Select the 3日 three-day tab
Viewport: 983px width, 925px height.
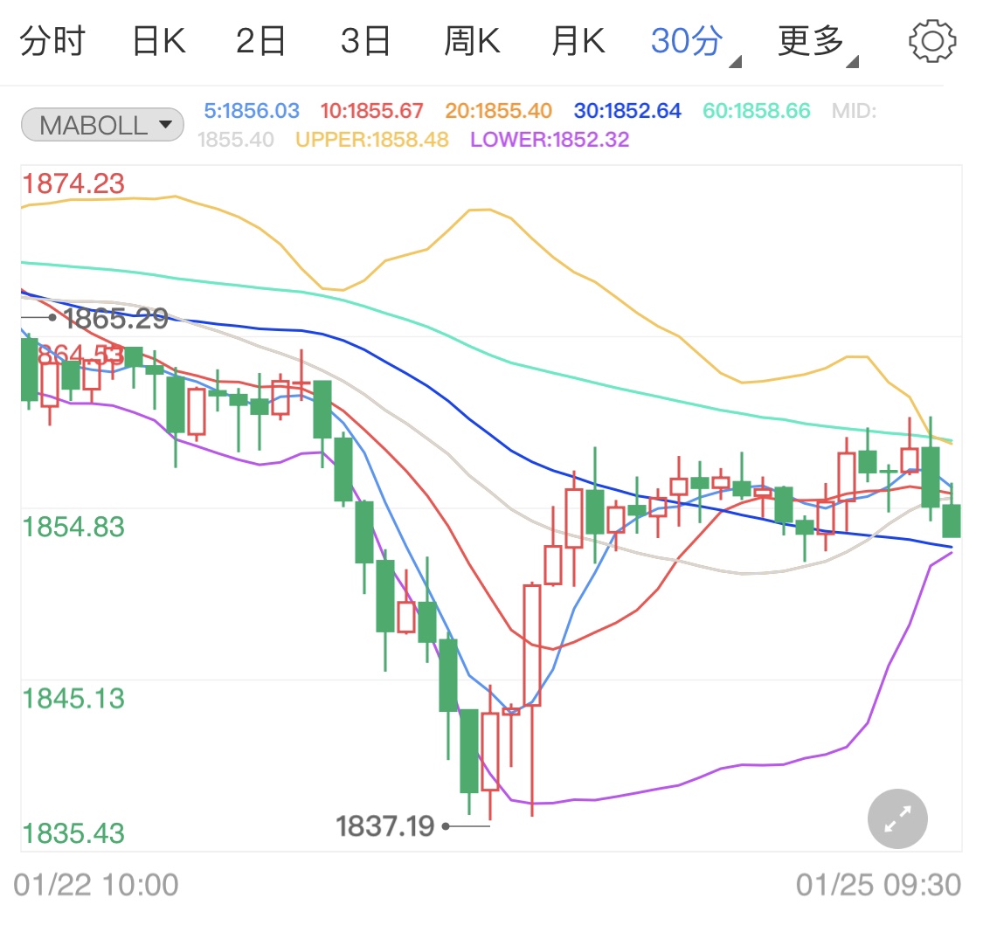(365, 41)
